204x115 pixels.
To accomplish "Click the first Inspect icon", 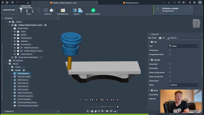I will coord(75,10).
